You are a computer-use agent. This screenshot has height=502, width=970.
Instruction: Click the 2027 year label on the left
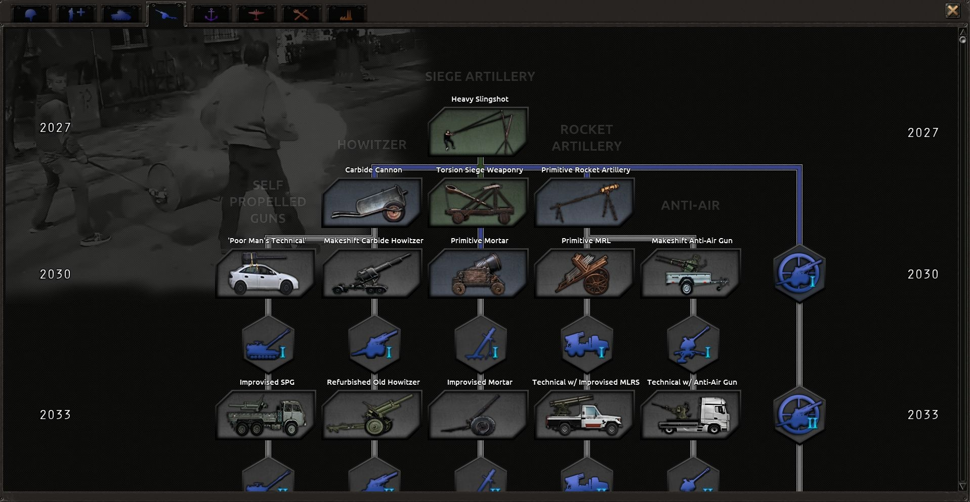tap(56, 127)
